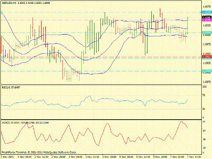Screen dimensions: 212x159
Task: Click the 1.5950 price axis label
Action: click(207, 54)
